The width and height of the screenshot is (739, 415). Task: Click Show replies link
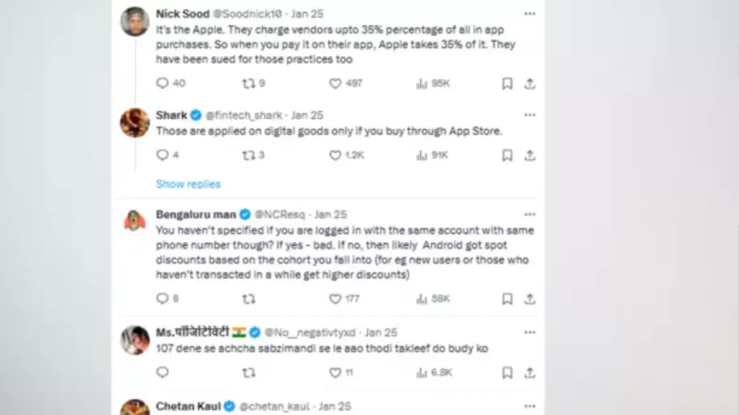tap(188, 184)
